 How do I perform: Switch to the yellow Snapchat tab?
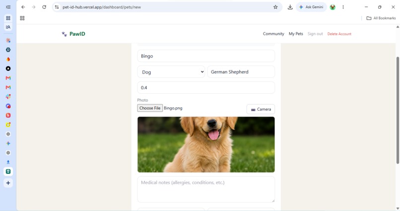(8, 125)
